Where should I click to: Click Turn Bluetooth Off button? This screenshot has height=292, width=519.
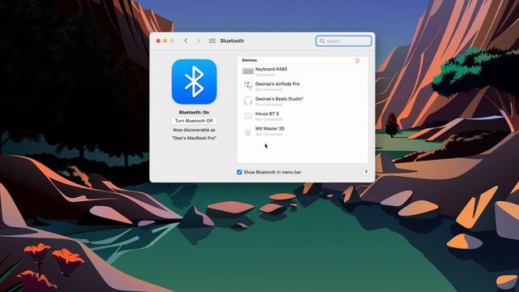click(194, 121)
